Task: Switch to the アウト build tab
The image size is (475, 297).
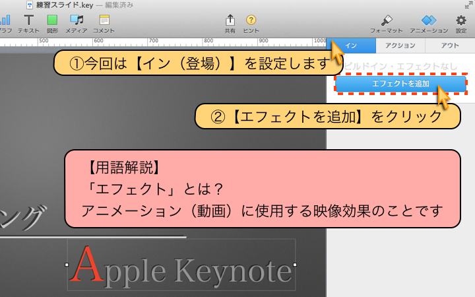Action: [450, 46]
